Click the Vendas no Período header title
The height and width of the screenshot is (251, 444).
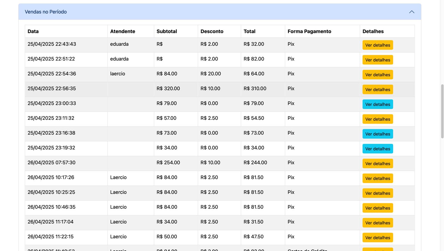46,12
